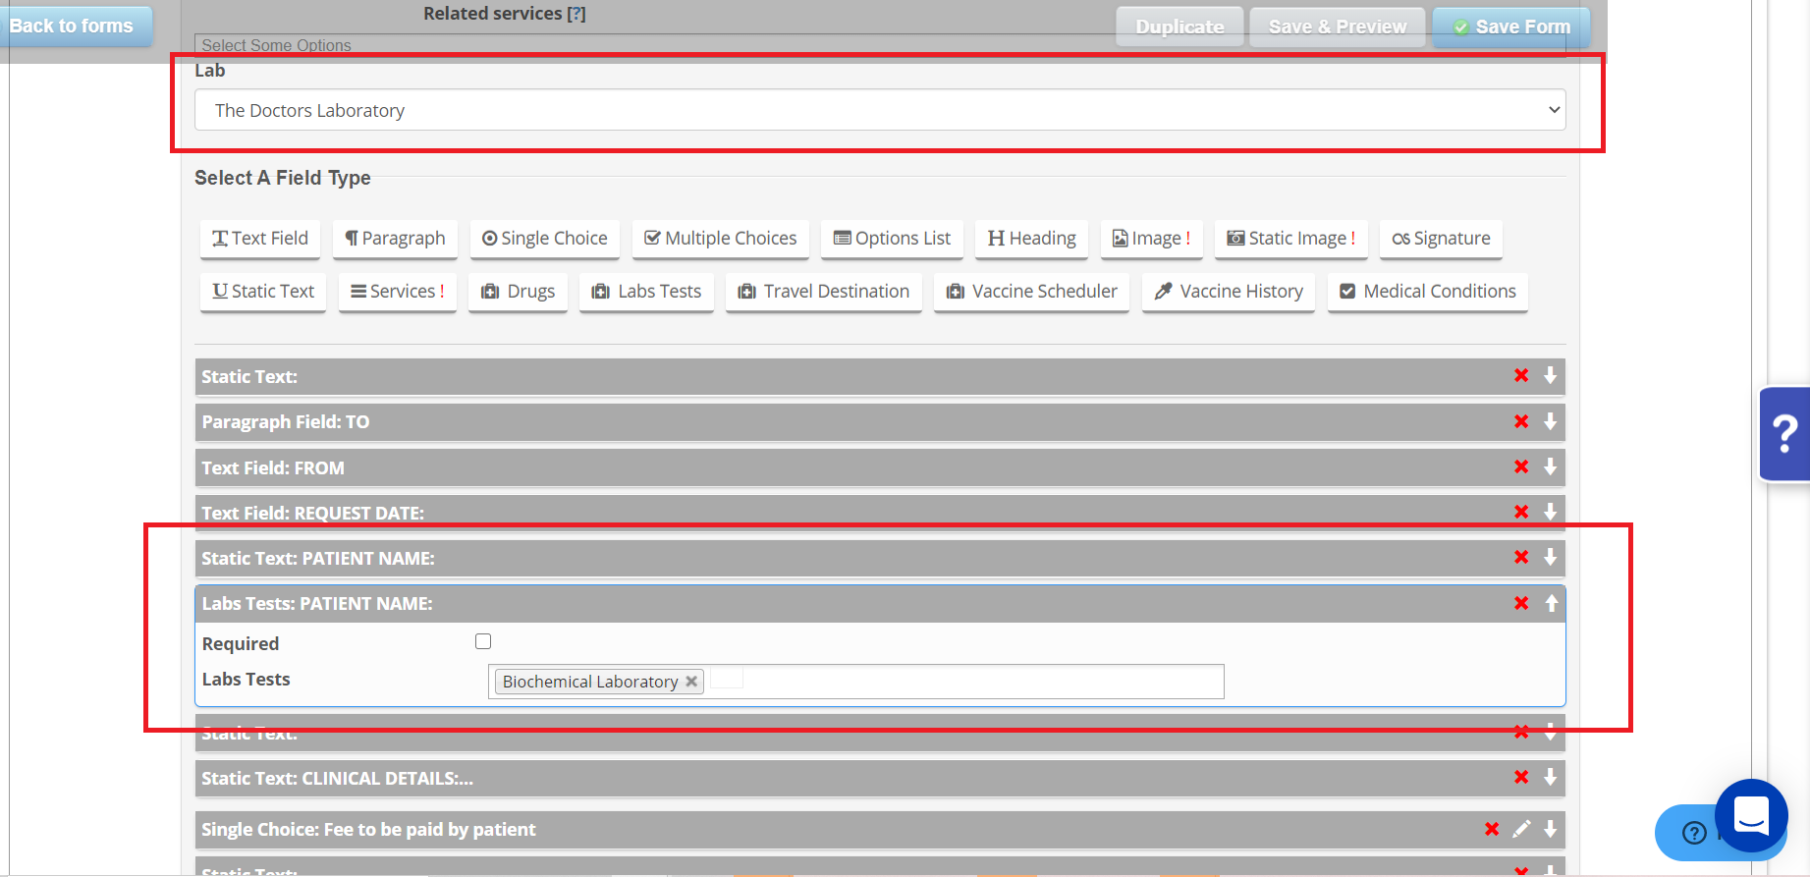
Task: Edit the Single Choice fee row
Action: (x=1521, y=829)
